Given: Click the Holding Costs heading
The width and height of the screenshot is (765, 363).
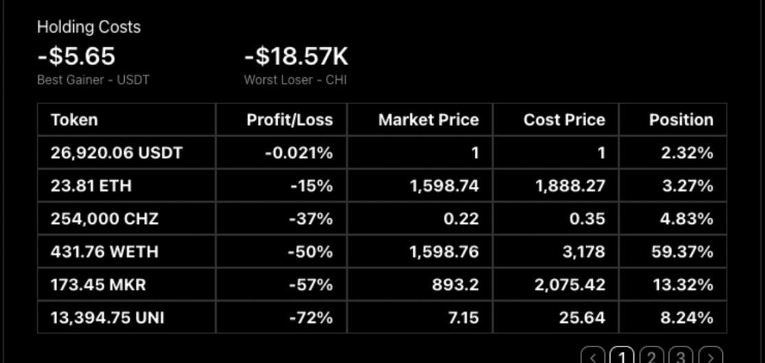Looking at the screenshot, I should [88, 27].
